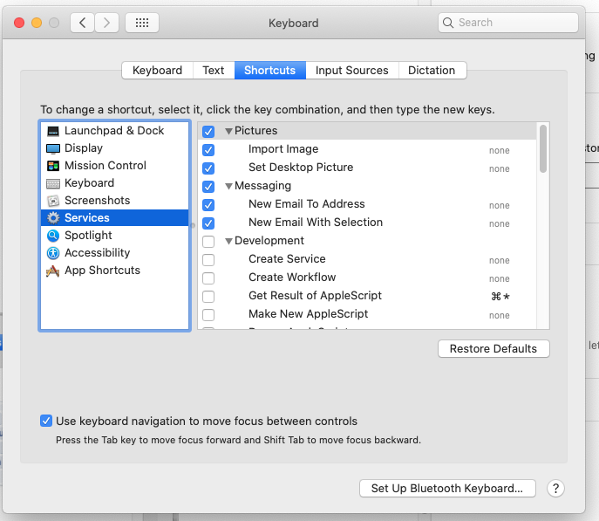
Task: Click the Create Workflow row label
Action: (x=292, y=278)
